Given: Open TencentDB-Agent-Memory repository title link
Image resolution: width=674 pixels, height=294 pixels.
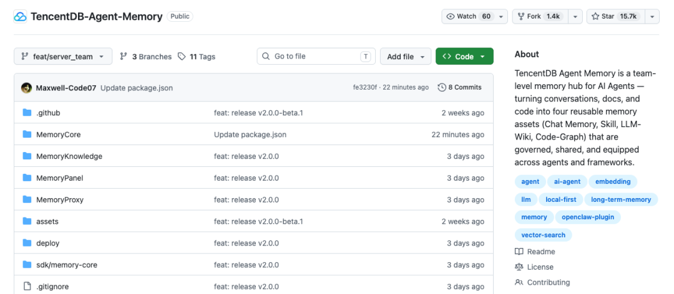Looking at the screenshot, I should (96, 17).
